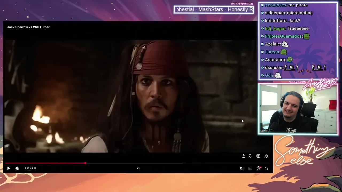
Task: Click the video title Jack Sparrow vs Will Turner
Action: point(28,27)
